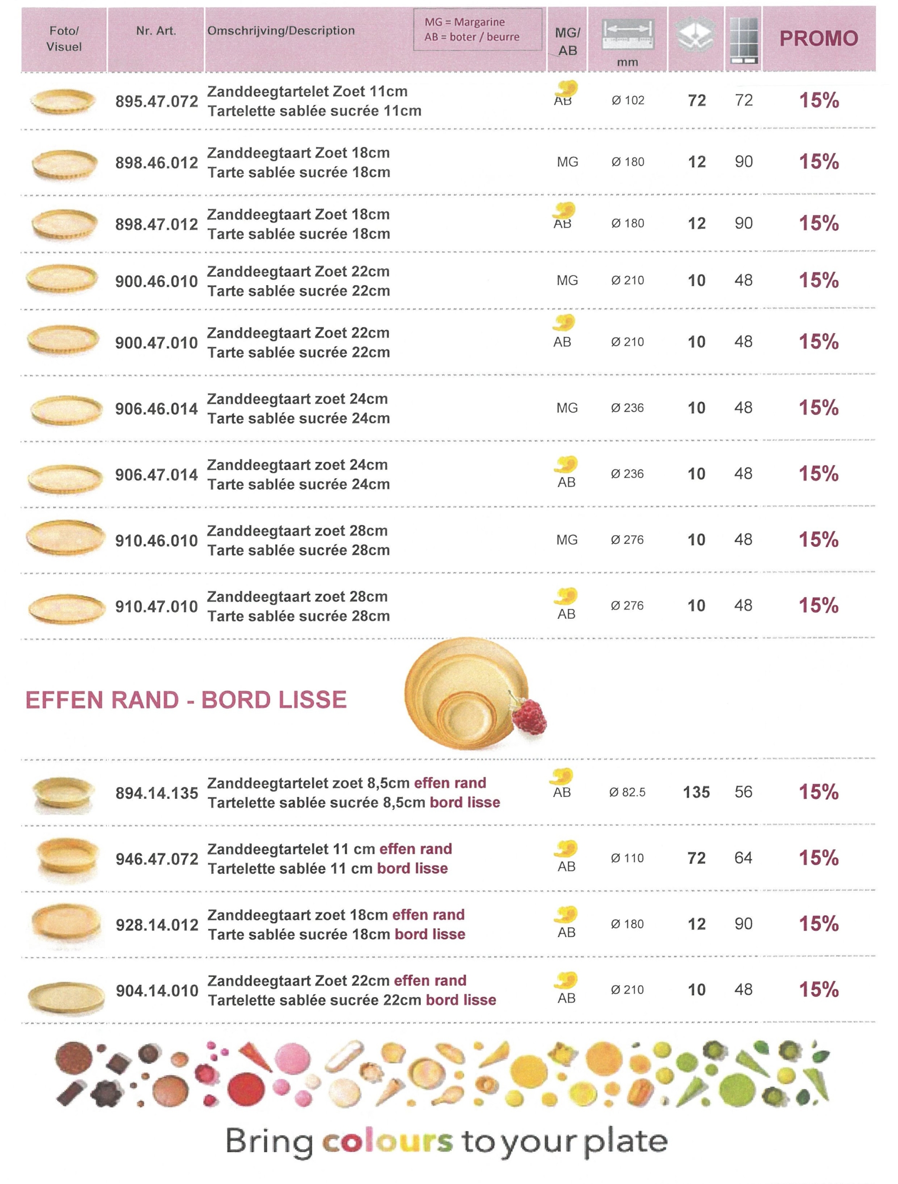Select article number 898.46.012

point(157,163)
